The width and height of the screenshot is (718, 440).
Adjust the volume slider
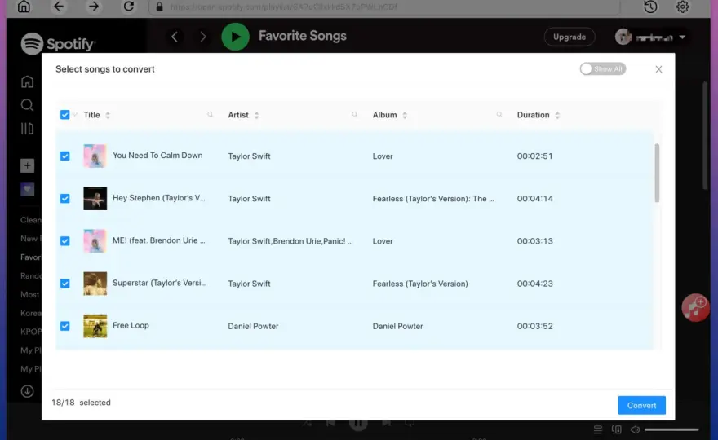[x=671, y=429]
